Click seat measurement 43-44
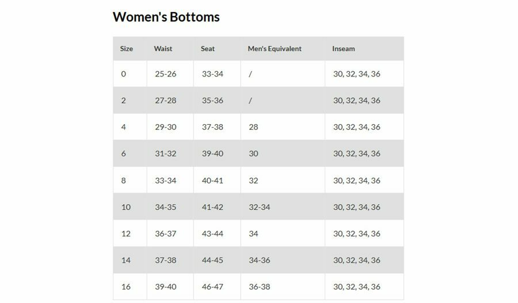Viewport: 518px width, 303px height. pyautogui.click(x=212, y=233)
